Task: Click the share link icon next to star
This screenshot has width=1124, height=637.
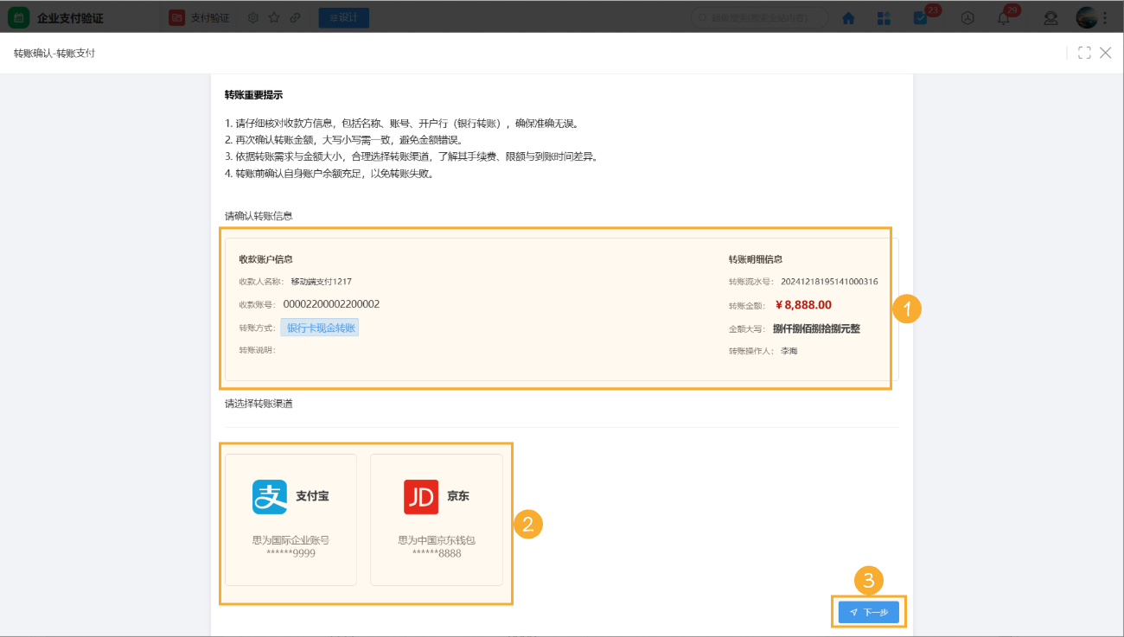Action: (x=294, y=17)
